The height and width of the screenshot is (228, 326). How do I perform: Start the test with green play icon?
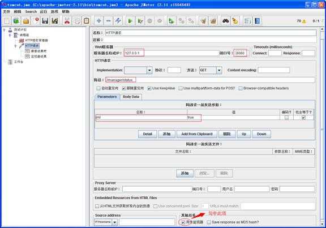click(130, 21)
